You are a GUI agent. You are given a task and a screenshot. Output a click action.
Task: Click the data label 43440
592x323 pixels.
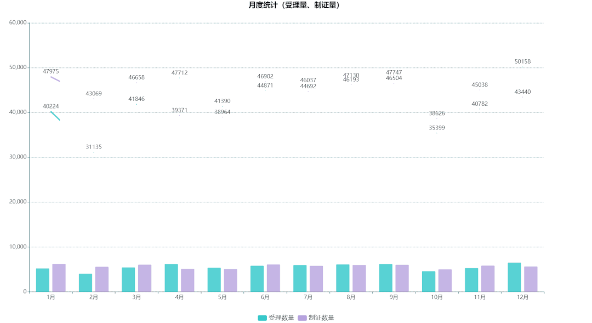pos(522,92)
